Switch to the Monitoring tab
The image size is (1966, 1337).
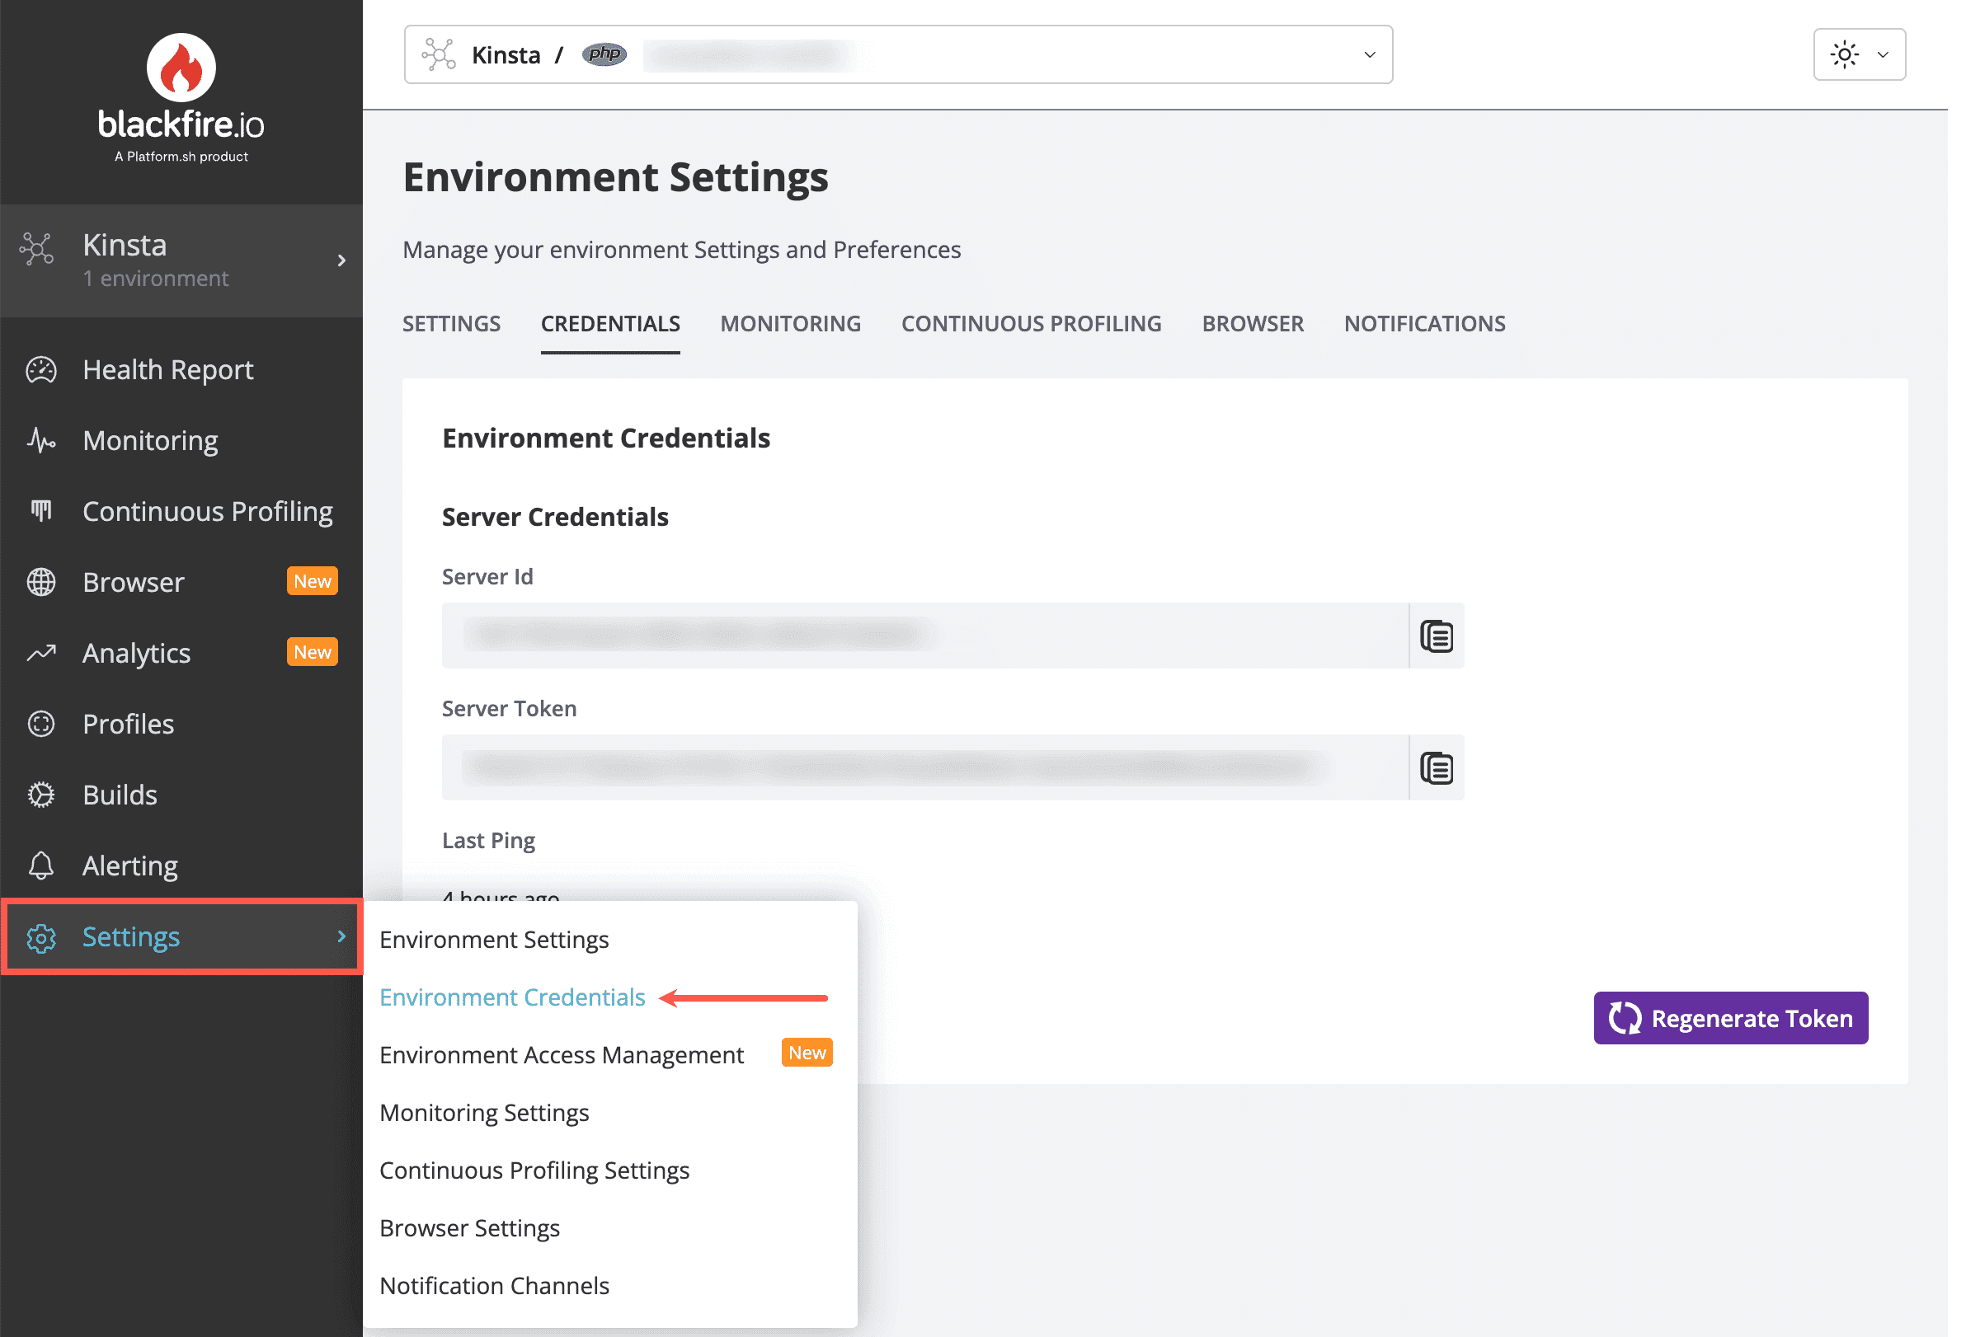click(790, 323)
